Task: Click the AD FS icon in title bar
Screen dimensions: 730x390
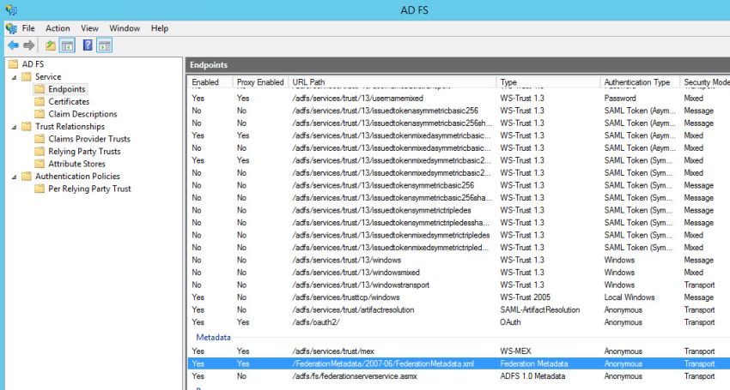Action: coord(10,9)
